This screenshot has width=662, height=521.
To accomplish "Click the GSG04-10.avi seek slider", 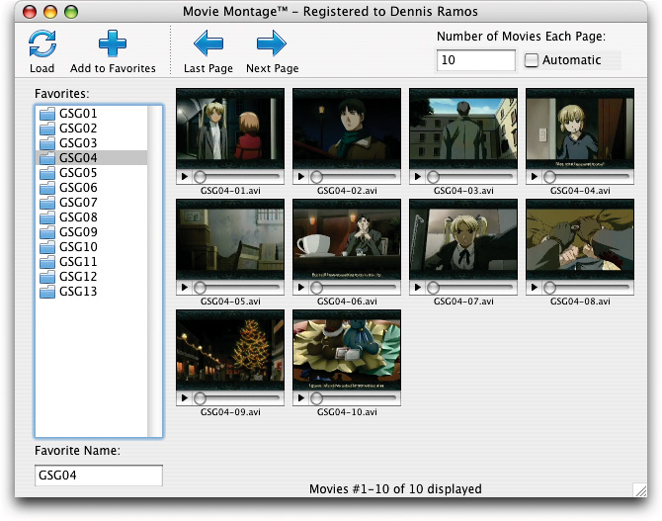I will coord(355,398).
